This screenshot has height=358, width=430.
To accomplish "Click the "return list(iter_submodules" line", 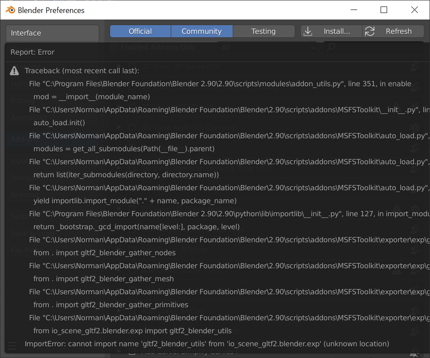I will (126, 175).
